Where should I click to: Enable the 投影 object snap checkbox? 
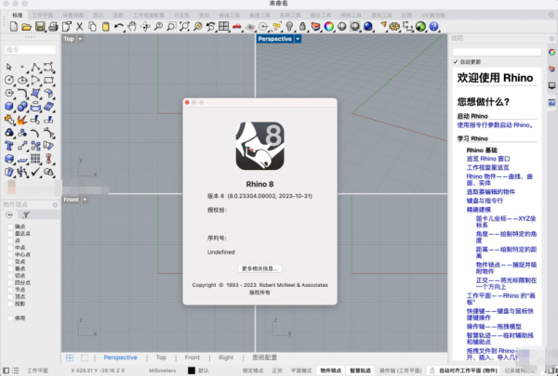point(10,304)
